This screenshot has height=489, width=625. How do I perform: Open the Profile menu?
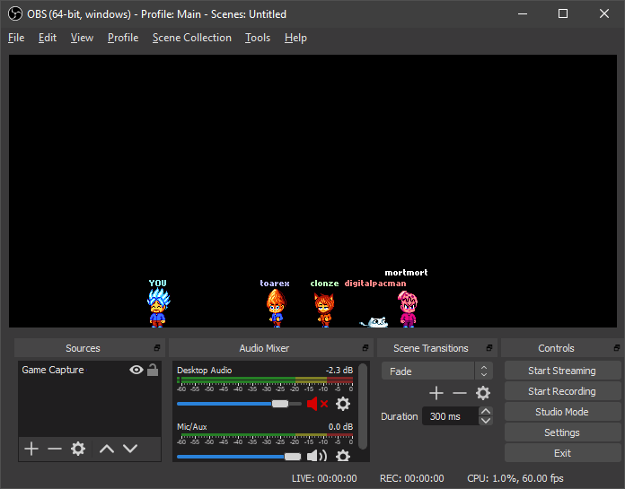tap(123, 38)
